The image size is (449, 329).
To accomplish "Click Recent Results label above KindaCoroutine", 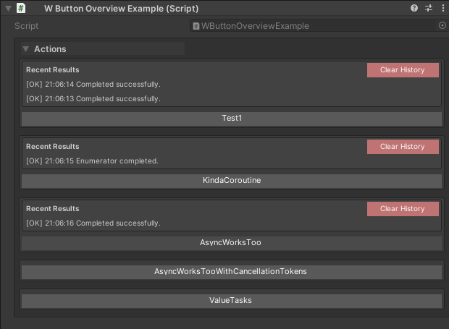I will click(53, 147).
